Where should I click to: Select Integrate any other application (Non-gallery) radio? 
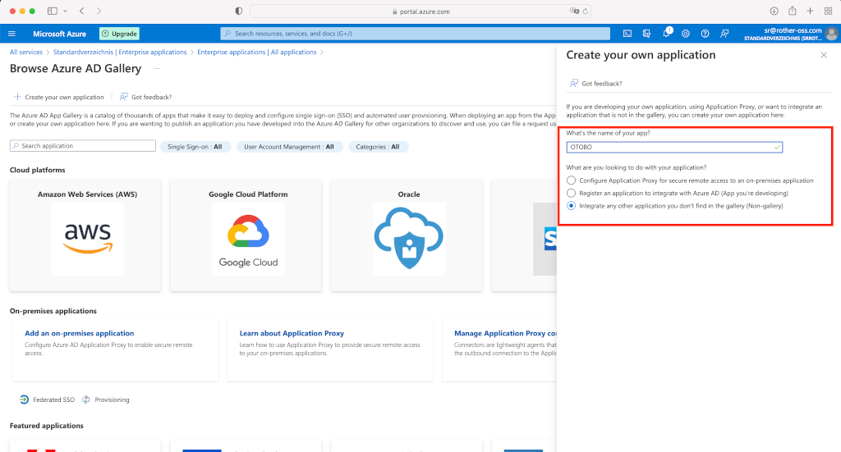pyautogui.click(x=572, y=206)
